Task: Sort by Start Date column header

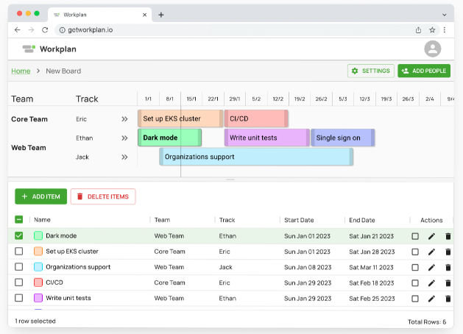Action: [299, 220]
